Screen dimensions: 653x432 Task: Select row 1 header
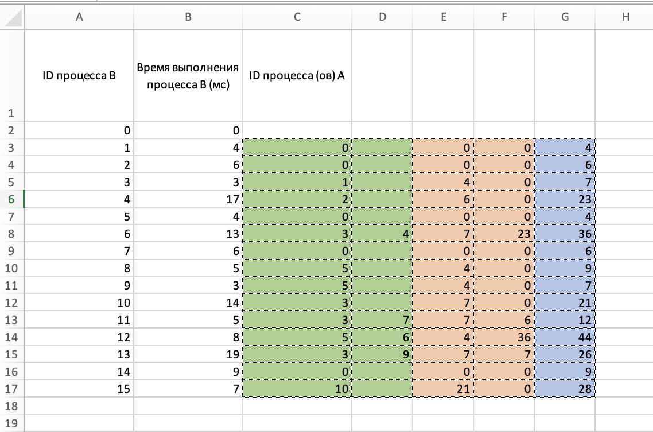point(12,114)
